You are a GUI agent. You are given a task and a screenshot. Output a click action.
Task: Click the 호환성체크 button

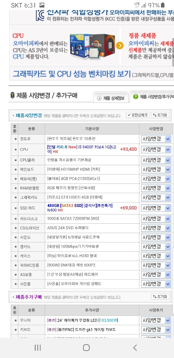[137, 115]
